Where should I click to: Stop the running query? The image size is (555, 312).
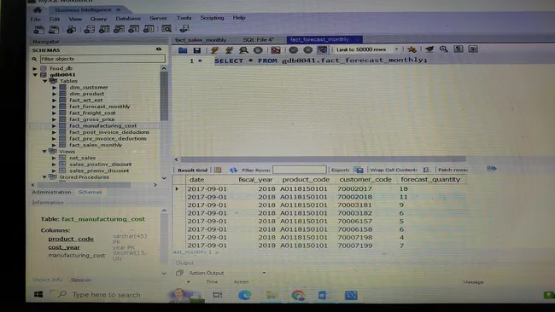pyautogui.click(x=258, y=50)
